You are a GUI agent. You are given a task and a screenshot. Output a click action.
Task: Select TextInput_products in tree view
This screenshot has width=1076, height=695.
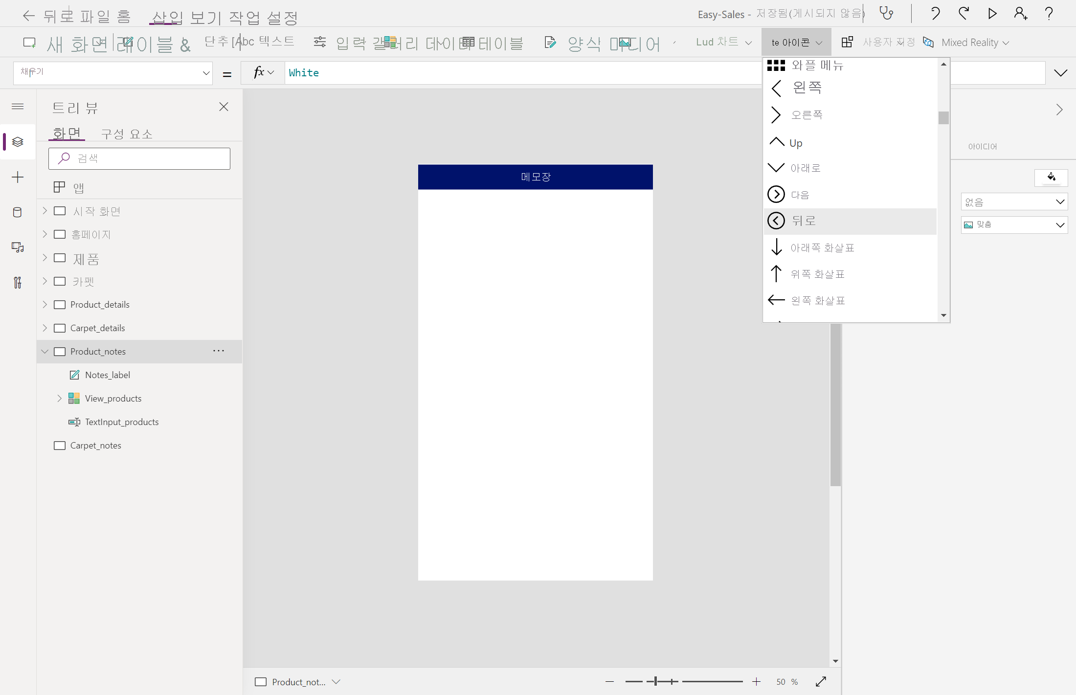tap(122, 422)
